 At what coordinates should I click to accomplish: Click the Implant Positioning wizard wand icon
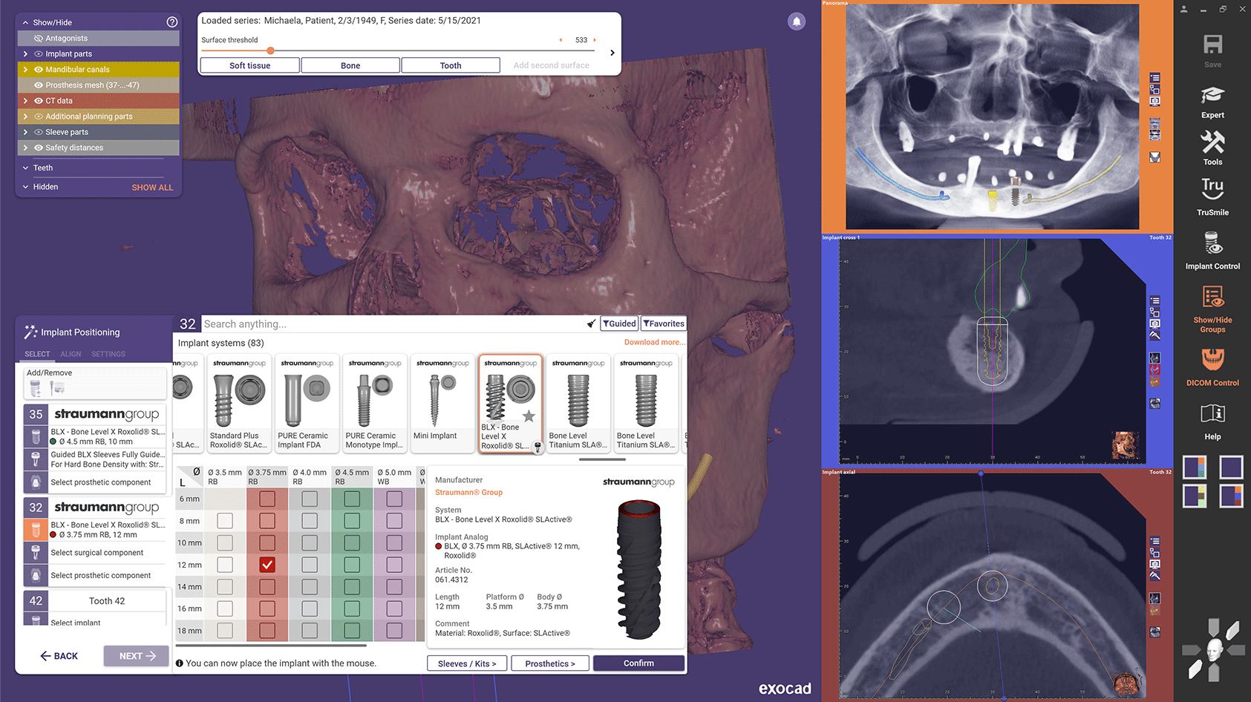tap(30, 332)
